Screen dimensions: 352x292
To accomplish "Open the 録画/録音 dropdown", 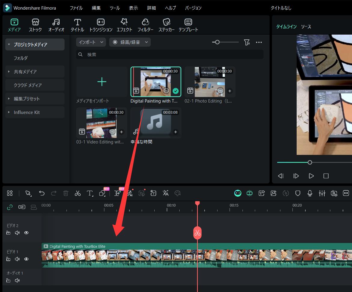I will 130,42.
